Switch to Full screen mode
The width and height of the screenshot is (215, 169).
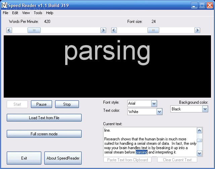44,134
